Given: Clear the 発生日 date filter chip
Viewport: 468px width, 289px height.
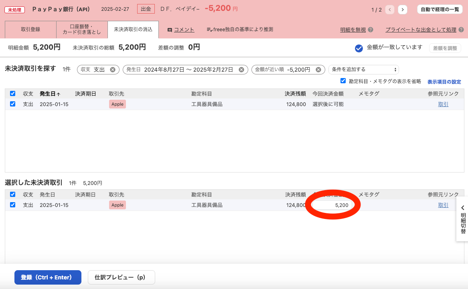Looking at the screenshot, I should click(x=241, y=69).
